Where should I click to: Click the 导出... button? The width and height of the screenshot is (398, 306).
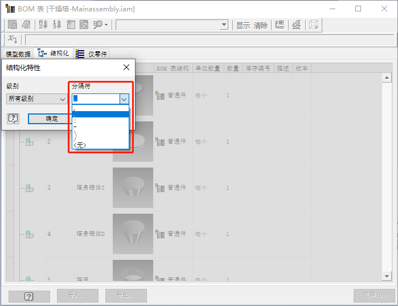click(x=126, y=295)
